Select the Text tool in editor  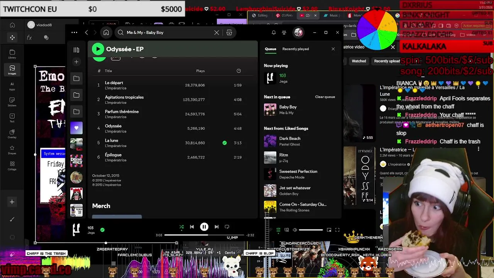pos(12,118)
